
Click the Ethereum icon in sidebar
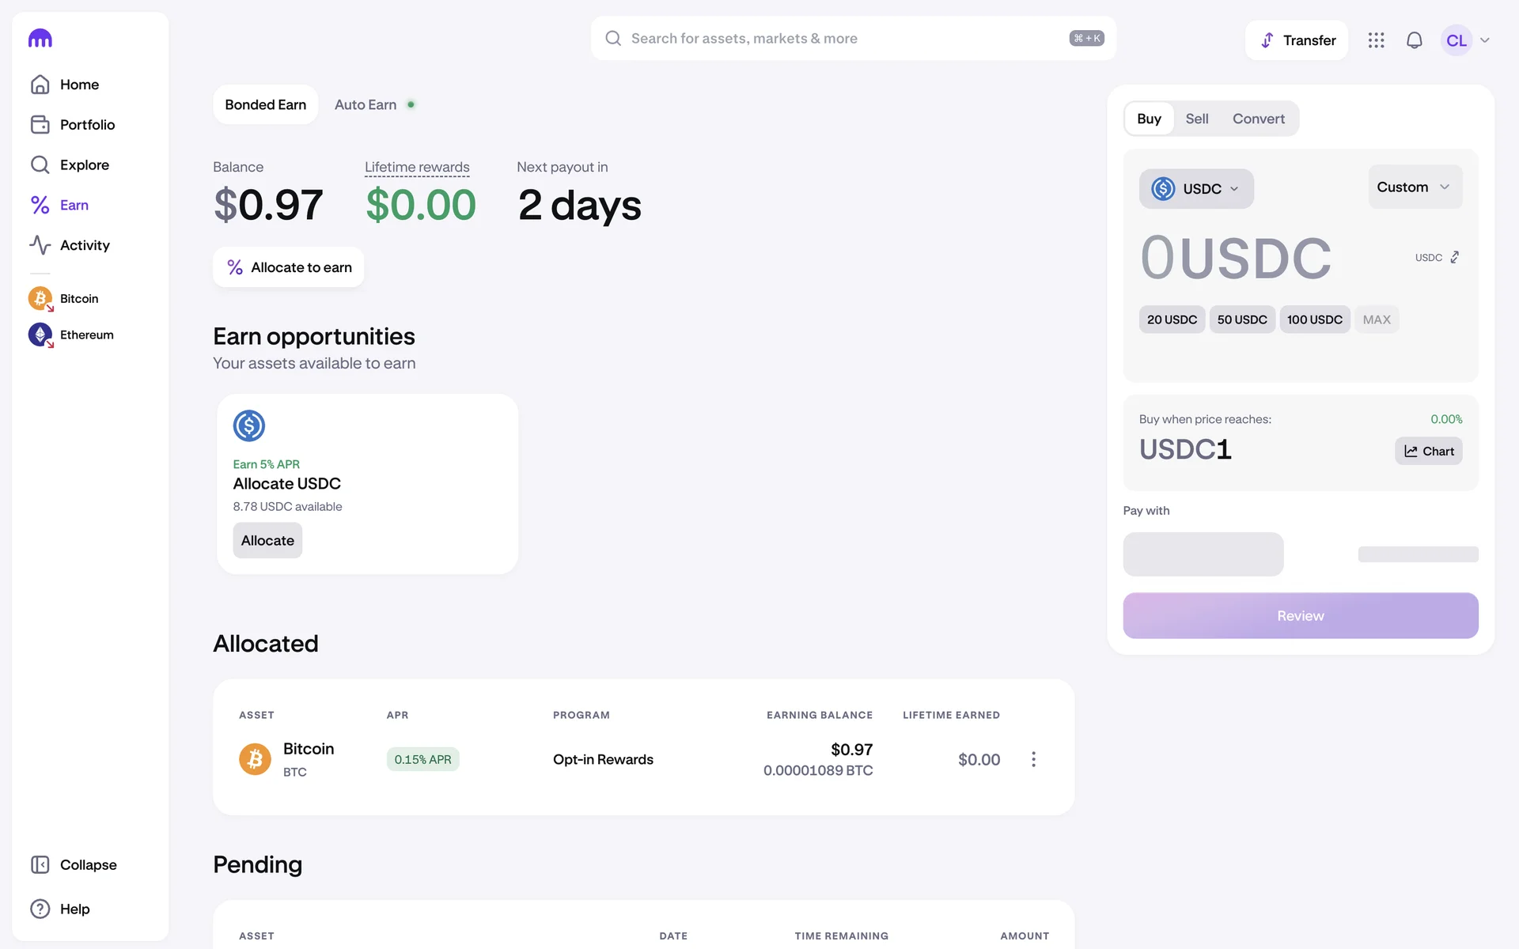point(40,335)
